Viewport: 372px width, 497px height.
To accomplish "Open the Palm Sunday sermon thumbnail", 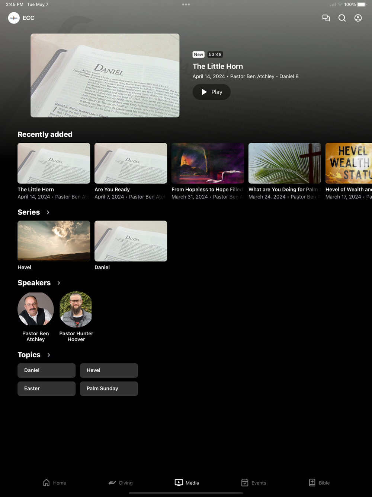I will [x=285, y=163].
